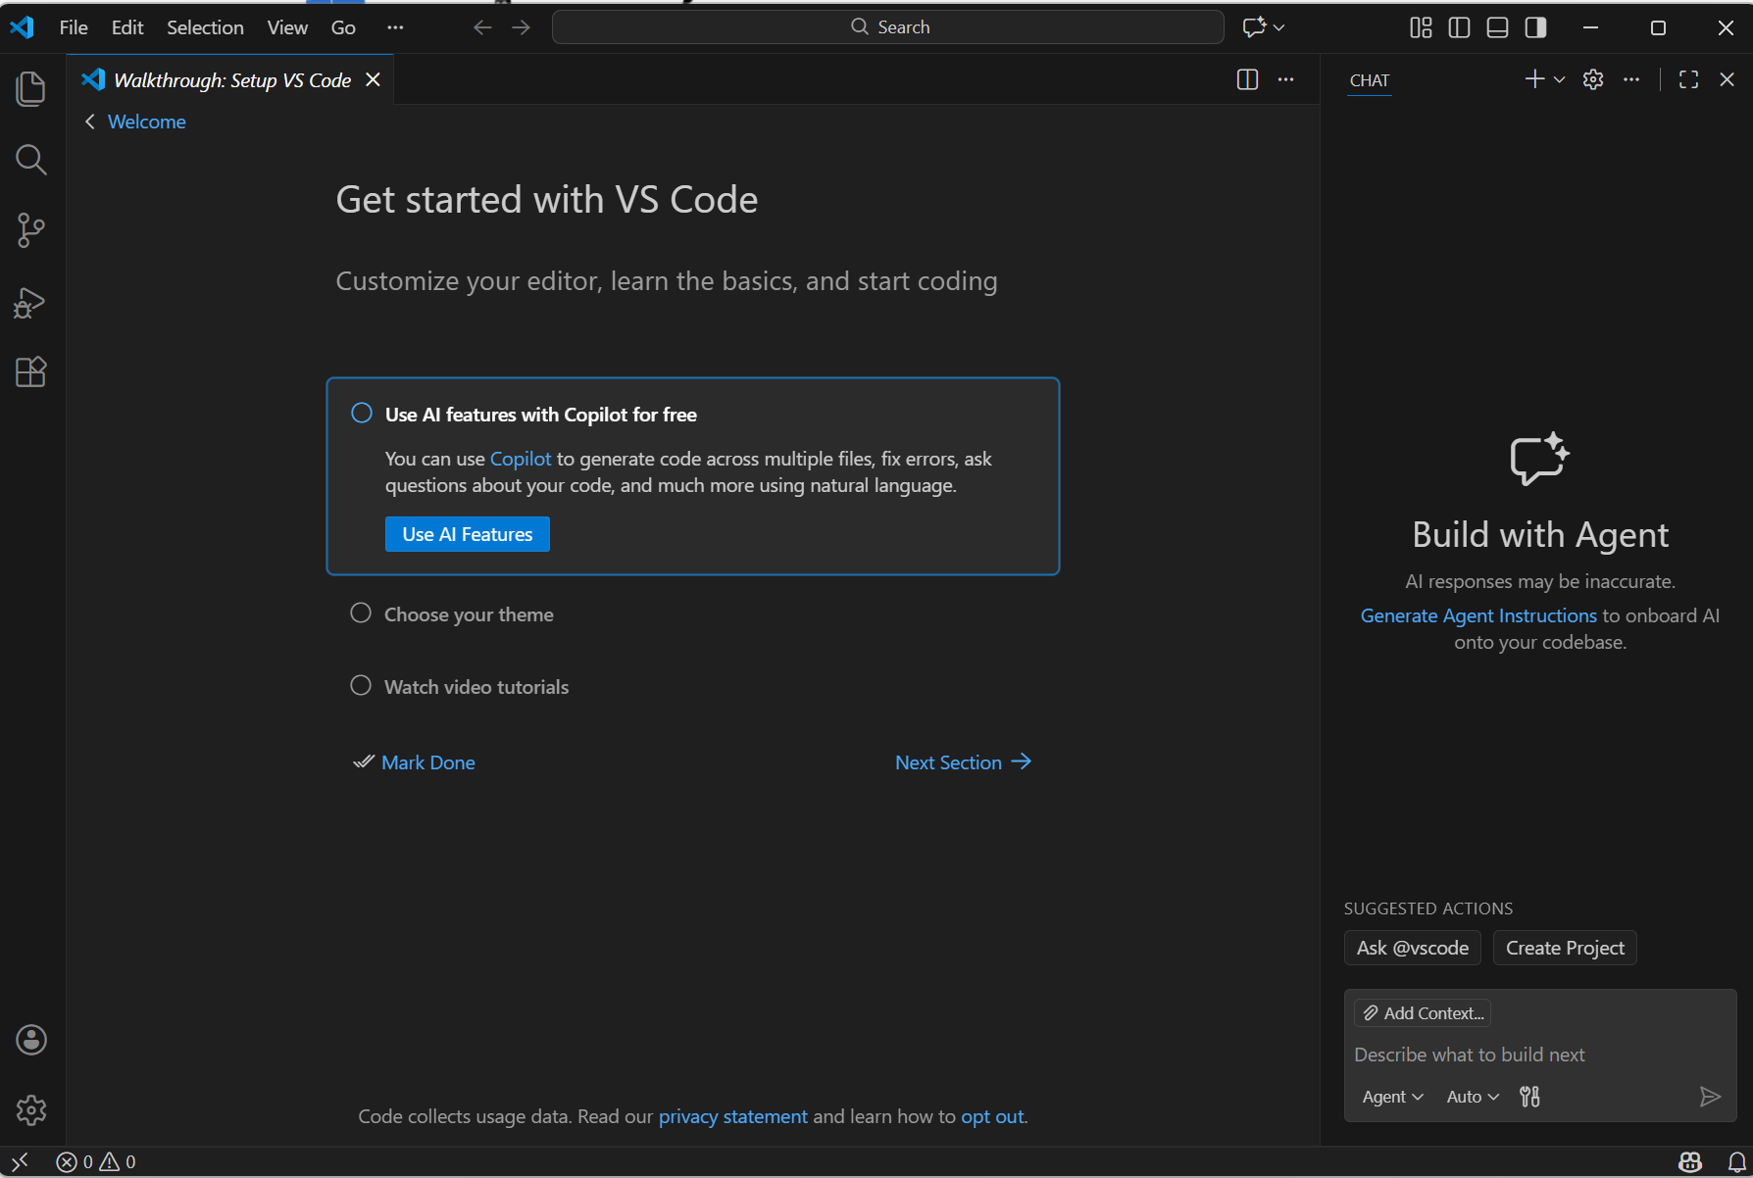Open chat settings gear in Chat panel
The image size is (1753, 1178).
coord(1593,80)
